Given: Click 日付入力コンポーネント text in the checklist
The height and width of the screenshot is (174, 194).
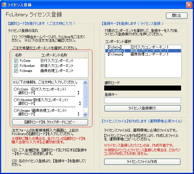Looking at the screenshot, I should click(57, 61).
